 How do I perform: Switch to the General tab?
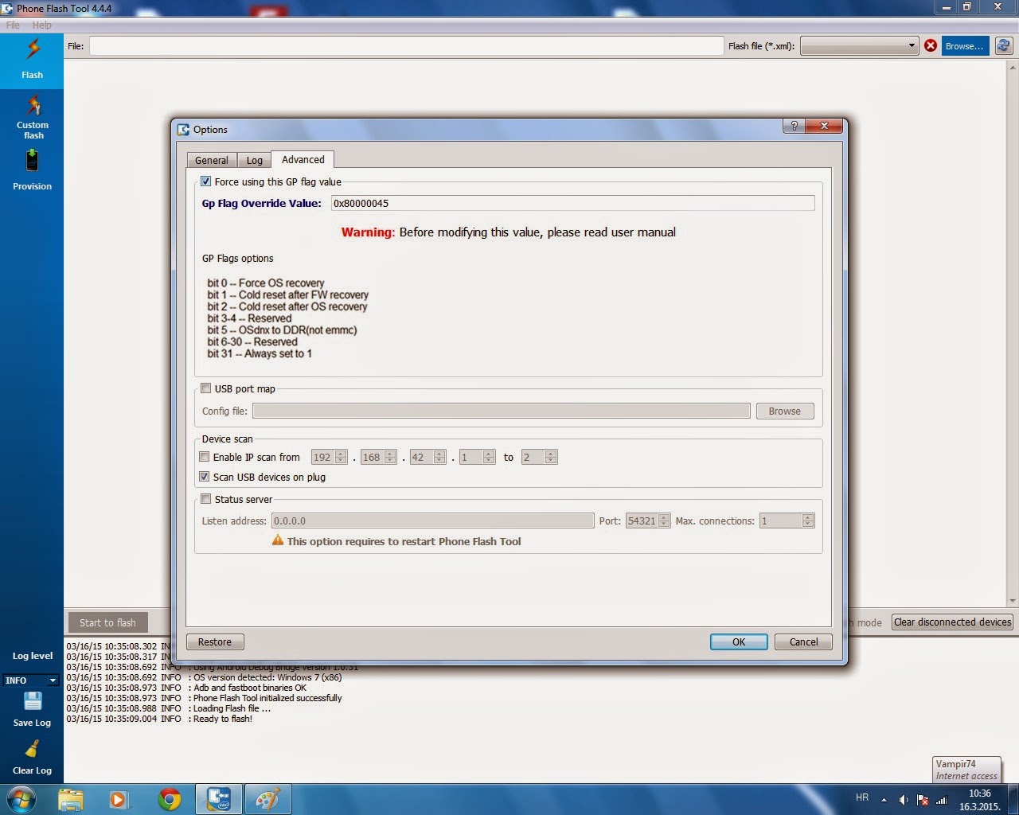210,159
